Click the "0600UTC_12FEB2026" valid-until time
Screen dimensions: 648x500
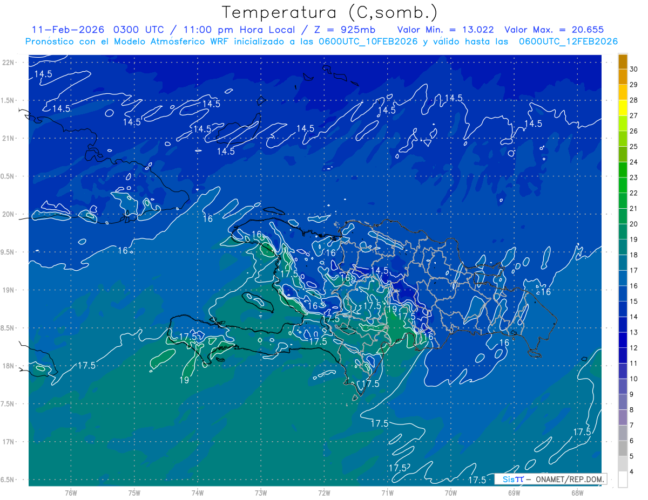[568, 42]
